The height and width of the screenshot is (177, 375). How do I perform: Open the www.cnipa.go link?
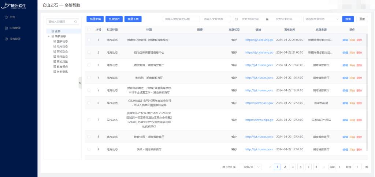coord(259,120)
